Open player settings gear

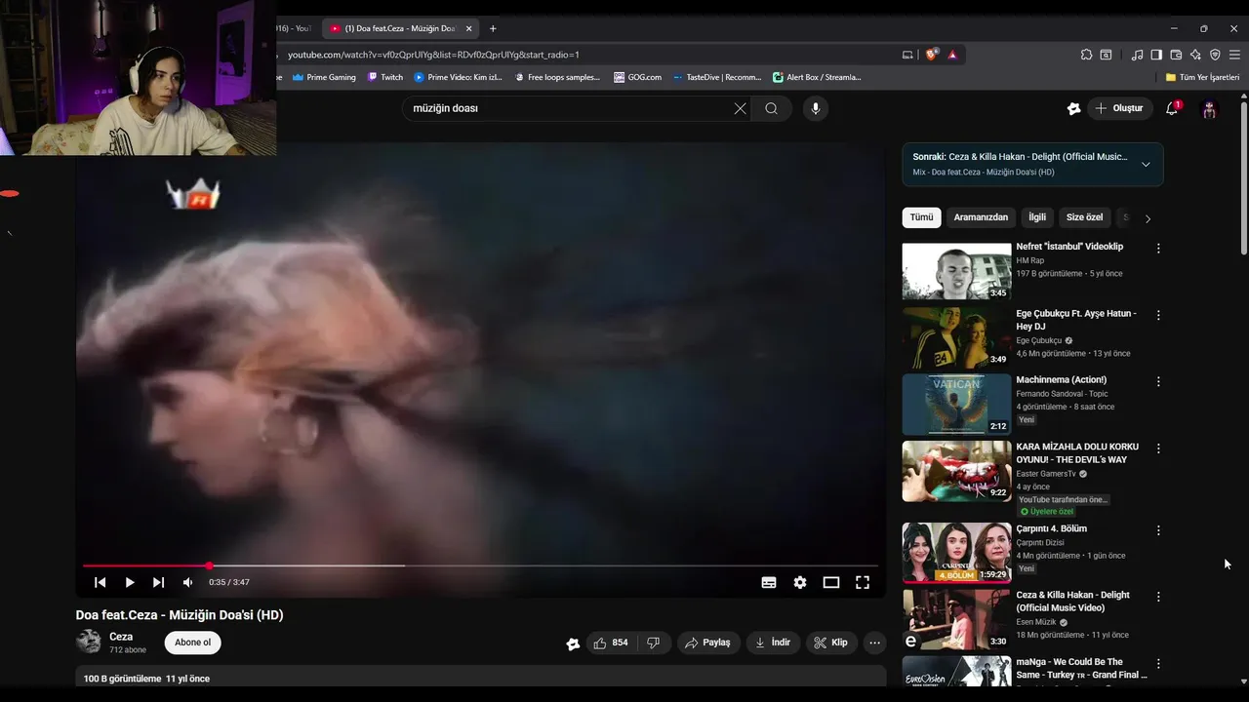pos(800,582)
